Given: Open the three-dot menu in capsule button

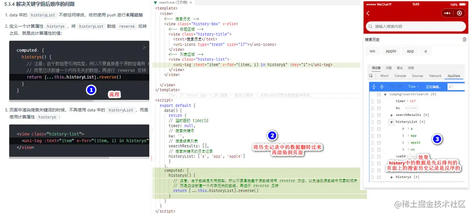Looking at the screenshot, I should tap(447, 13).
